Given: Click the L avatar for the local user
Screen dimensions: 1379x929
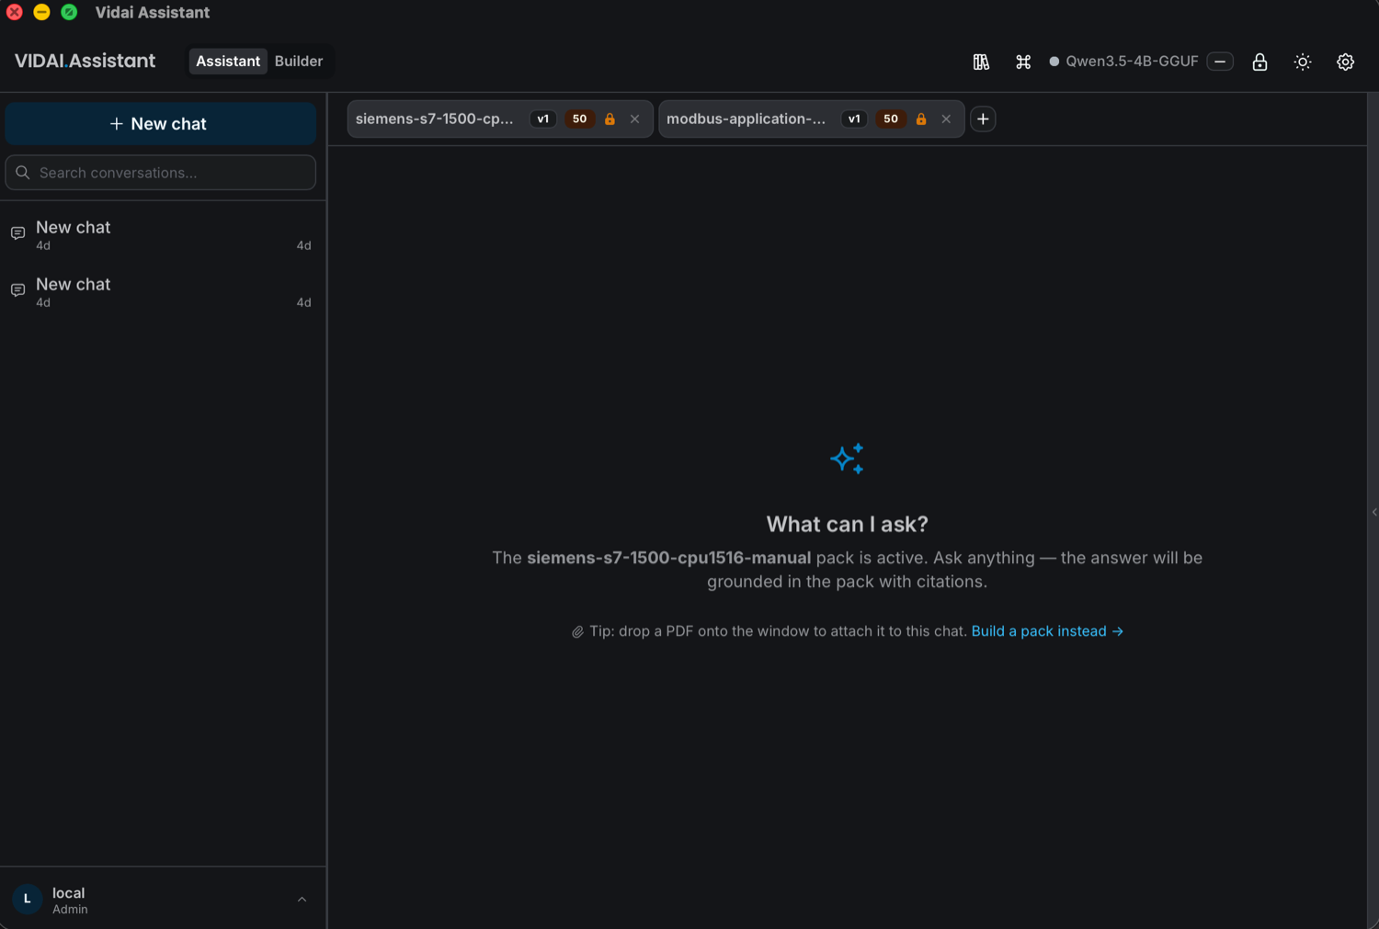Looking at the screenshot, I should [27, 900].
